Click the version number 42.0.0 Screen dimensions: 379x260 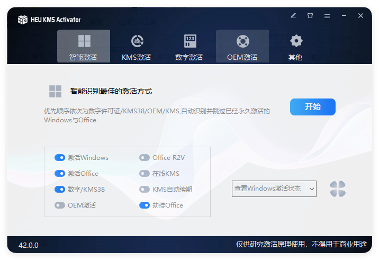[x=29, y=245]
